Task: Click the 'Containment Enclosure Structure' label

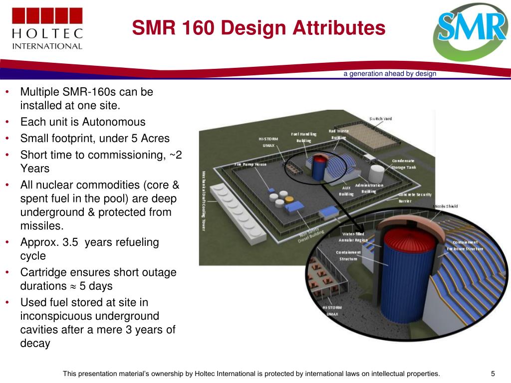Action: click(x=465, y=245)
